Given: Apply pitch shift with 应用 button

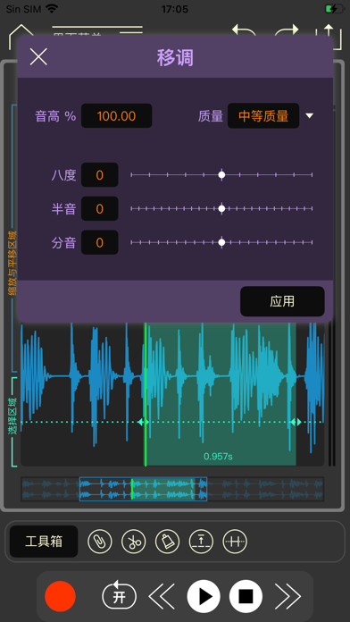Looking at the screenshot, I should pos(282,301).
